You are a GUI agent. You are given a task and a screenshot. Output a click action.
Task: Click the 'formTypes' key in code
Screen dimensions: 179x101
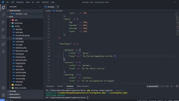[65, 44]
